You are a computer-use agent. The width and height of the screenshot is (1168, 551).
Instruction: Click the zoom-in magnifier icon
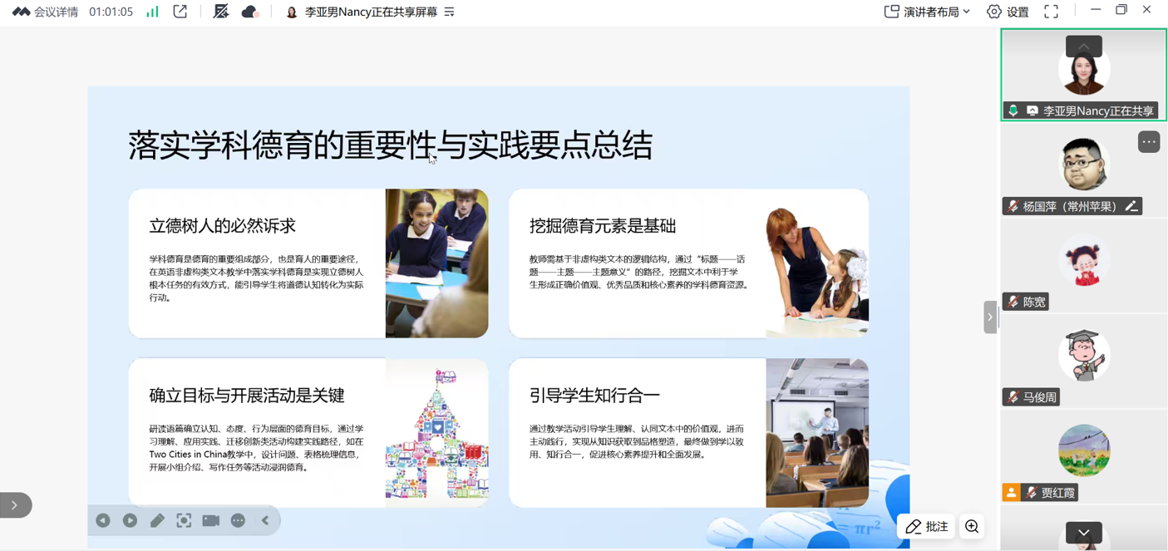click(972, 526)
